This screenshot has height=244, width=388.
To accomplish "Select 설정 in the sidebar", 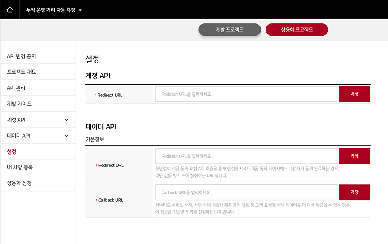I will 12,152.
